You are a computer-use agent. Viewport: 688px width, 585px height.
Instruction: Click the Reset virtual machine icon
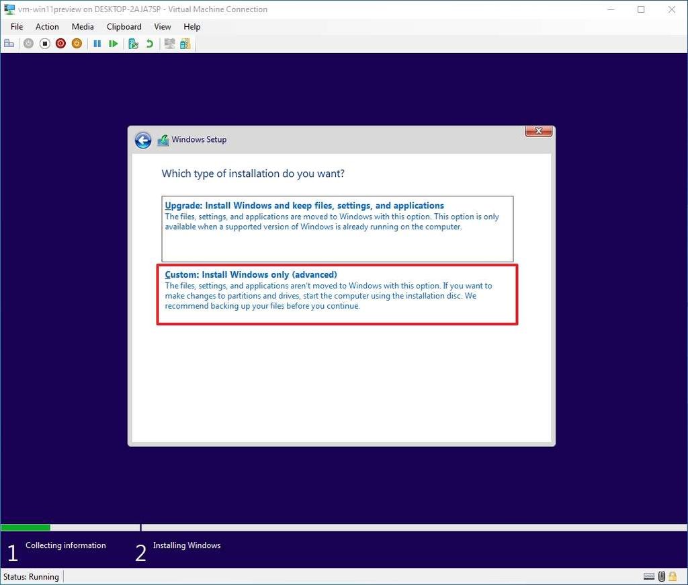coord(114,43)
